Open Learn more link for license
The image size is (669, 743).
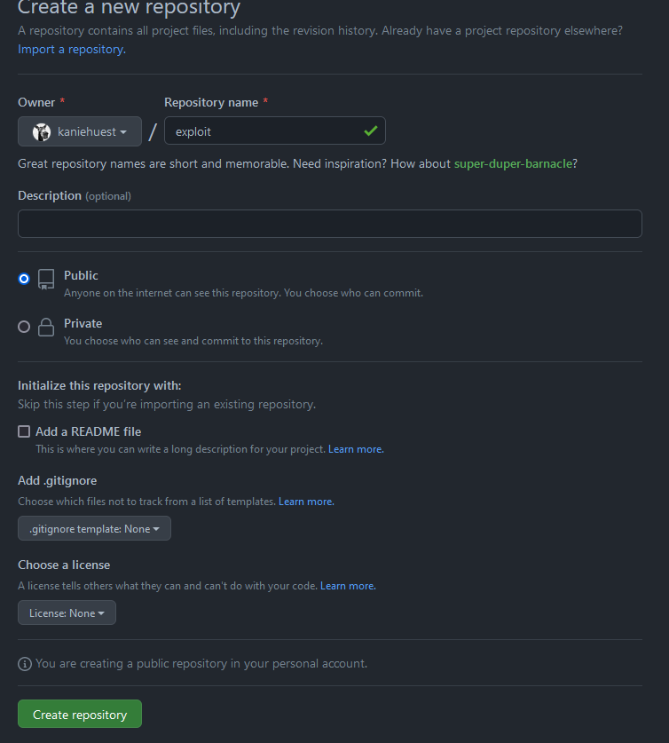coord(348,586)
